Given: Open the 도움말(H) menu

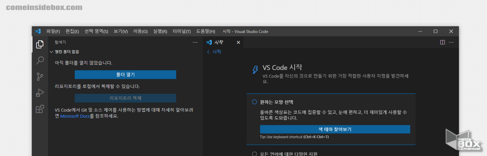Looking at the screenshot, I should click(x=205, y=32).
